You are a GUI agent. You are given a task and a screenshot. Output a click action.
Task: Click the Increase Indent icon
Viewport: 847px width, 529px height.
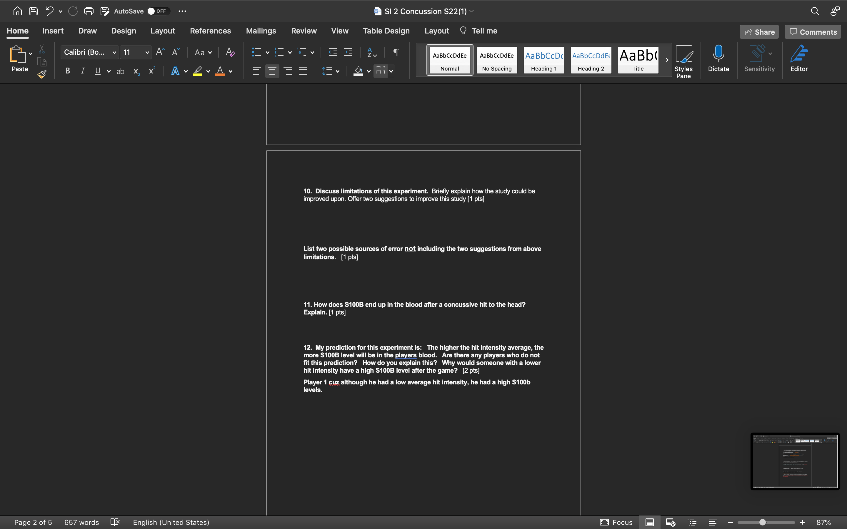[x=348, y=53]
